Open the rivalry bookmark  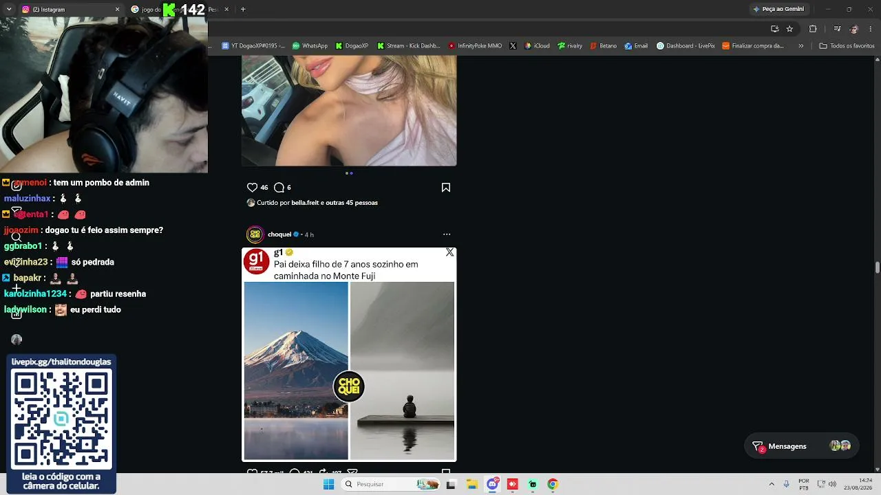pos(570,46)
